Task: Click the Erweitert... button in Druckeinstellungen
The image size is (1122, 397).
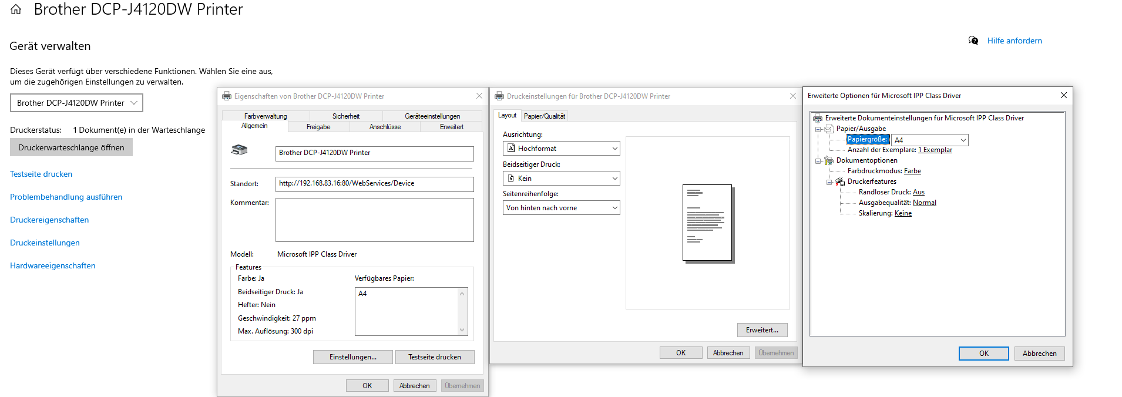Action: coord(762,330)
